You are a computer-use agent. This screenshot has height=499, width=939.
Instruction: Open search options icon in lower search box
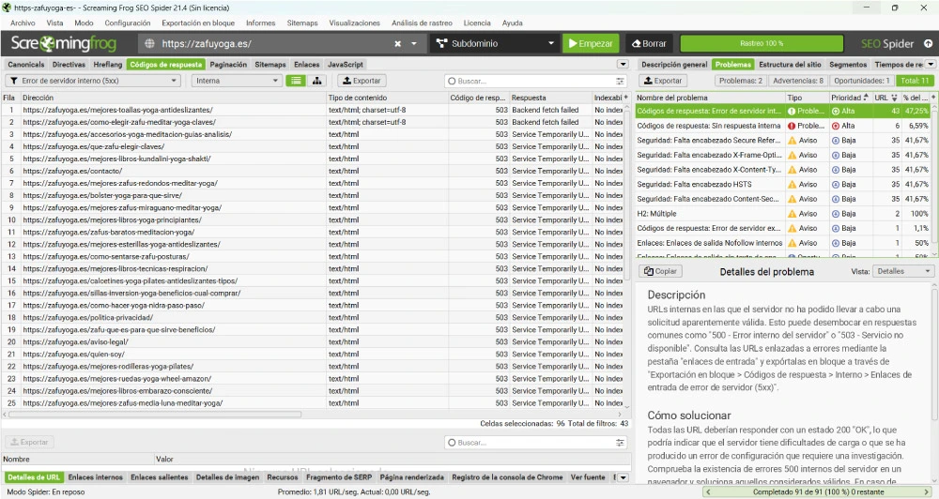(620, 443)
